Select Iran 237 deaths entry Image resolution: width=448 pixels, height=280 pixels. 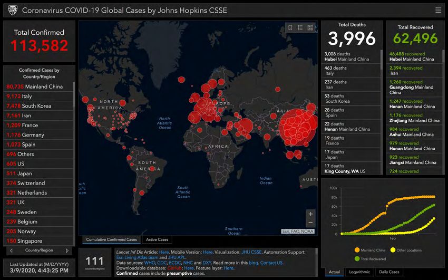pos(351,84)
